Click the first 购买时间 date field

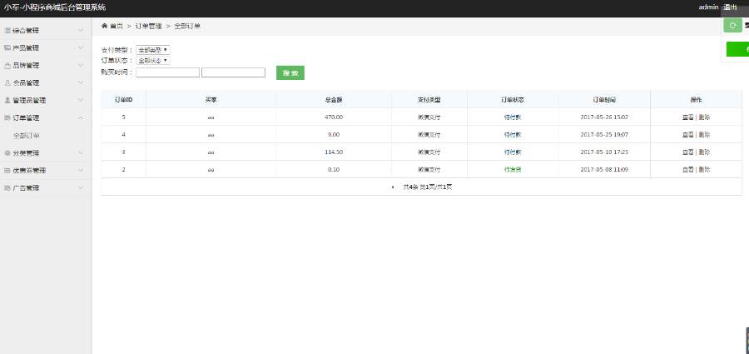coord(167,72)
